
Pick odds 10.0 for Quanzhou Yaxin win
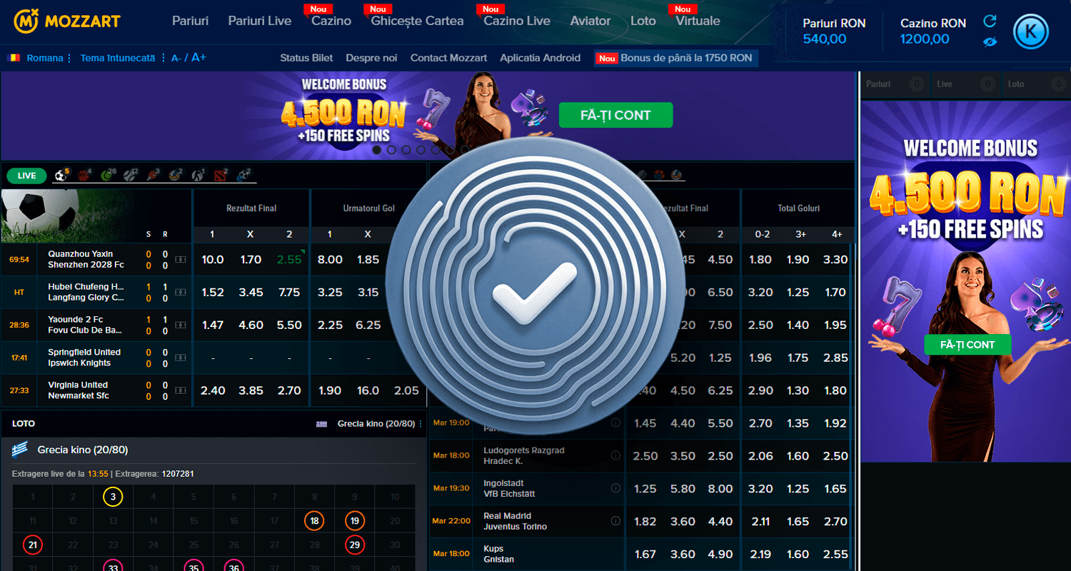(x=213, y=260)
